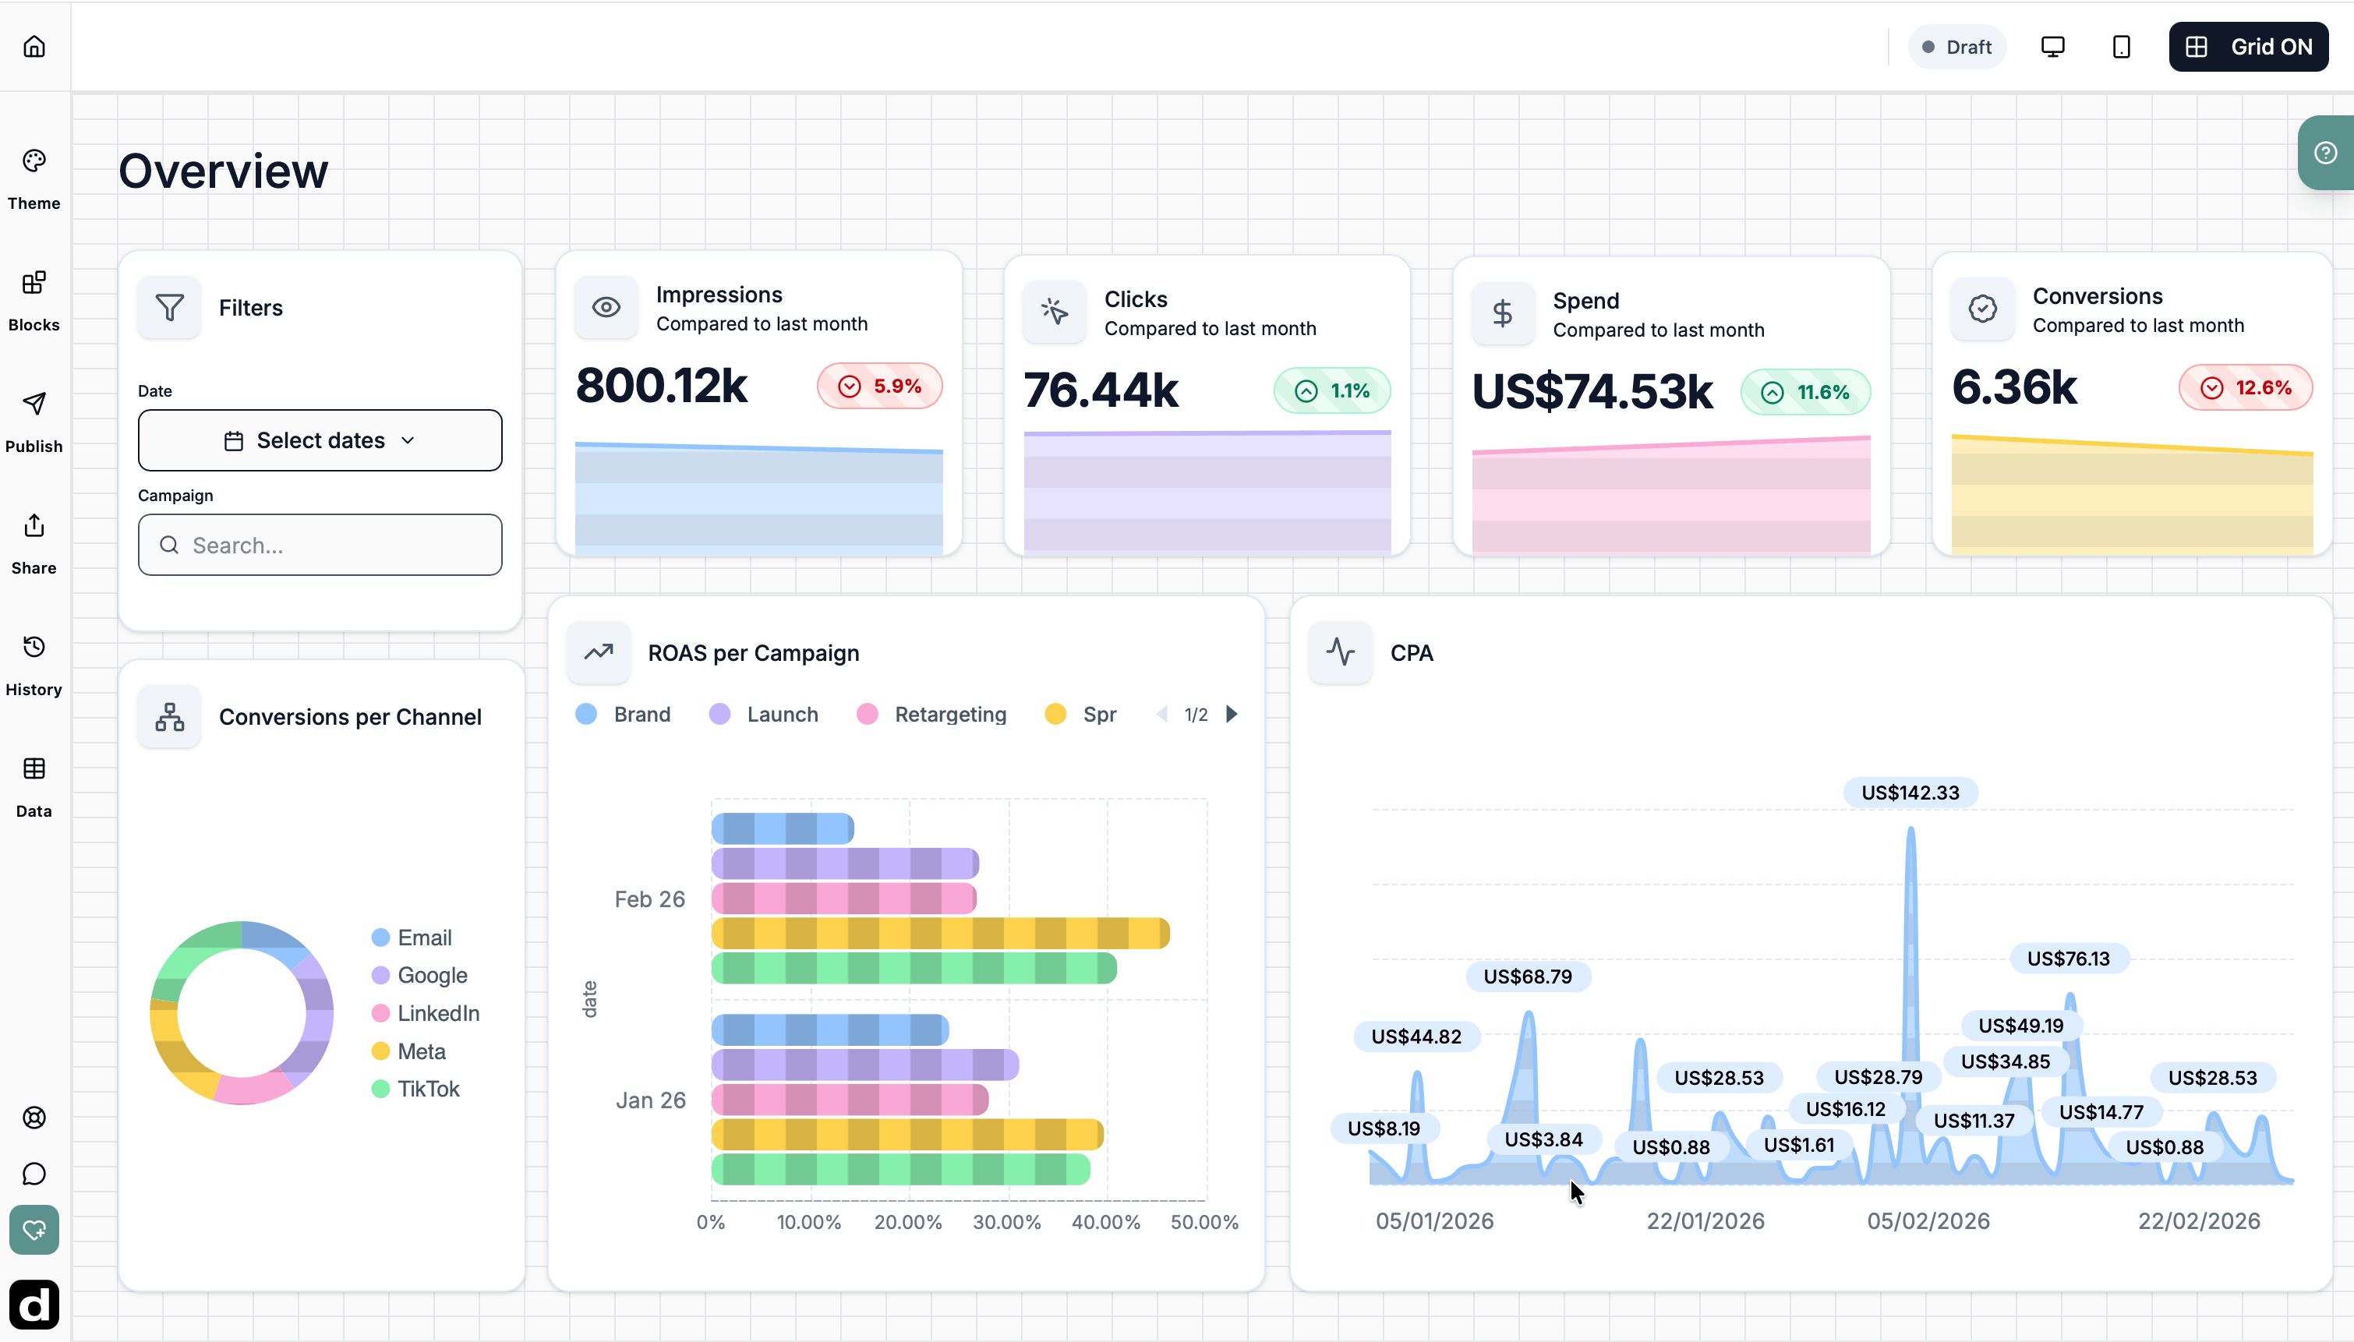The image size is (2354, 1342).
Task: Click the Conversions per Channel network icon
Action: (170, 717)
